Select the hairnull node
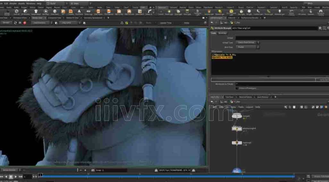The image size is (329, 182). tap(237, 143)
